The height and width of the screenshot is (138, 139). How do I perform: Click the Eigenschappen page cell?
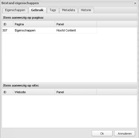(25, 30)
